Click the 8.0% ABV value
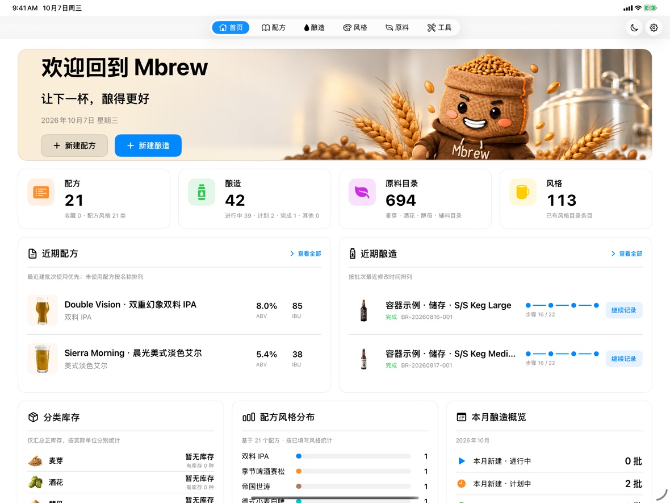Viewport: 670px width, 503px height. click(x=267, y=306)
